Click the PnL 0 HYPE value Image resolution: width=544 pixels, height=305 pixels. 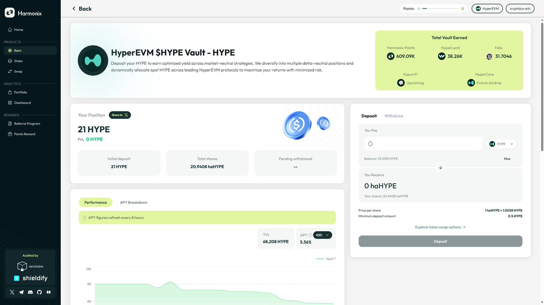(94, 139)
